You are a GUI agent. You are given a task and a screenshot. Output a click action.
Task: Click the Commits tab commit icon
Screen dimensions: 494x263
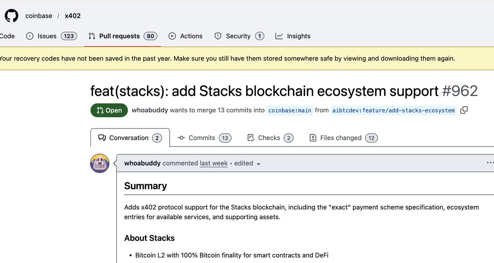[x=181, y=138]
